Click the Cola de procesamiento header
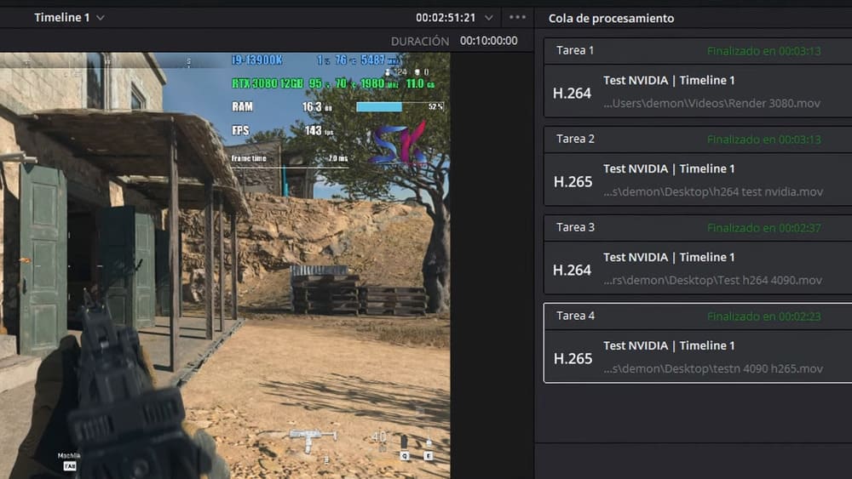The height and width of the screenshot is (479, 852). pyautogui.click(x=611, y=18)
